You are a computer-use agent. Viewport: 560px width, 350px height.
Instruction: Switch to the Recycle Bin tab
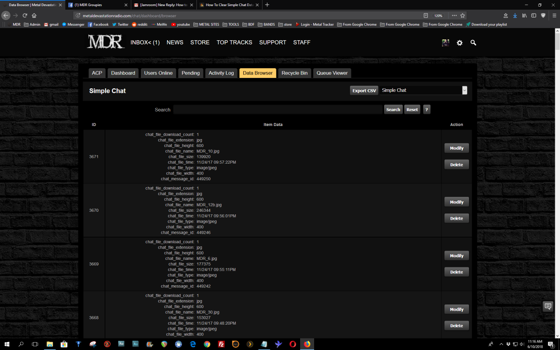tap(294, 73)
